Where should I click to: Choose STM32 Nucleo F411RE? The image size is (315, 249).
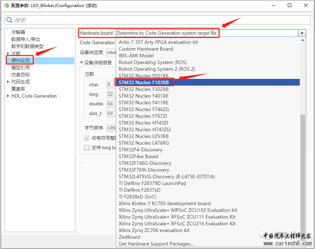[x=208, y=103]
